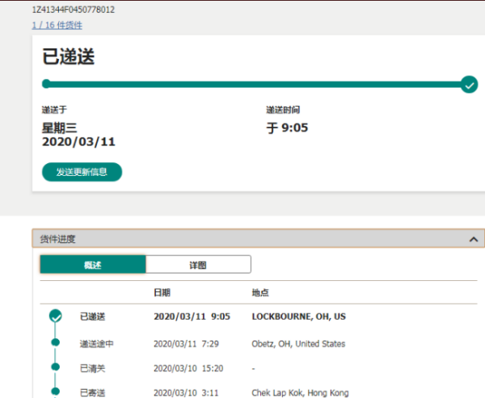Click the delivered checkmark on progress bar
This screenshot has height=398, width=485.
[469, 84]
